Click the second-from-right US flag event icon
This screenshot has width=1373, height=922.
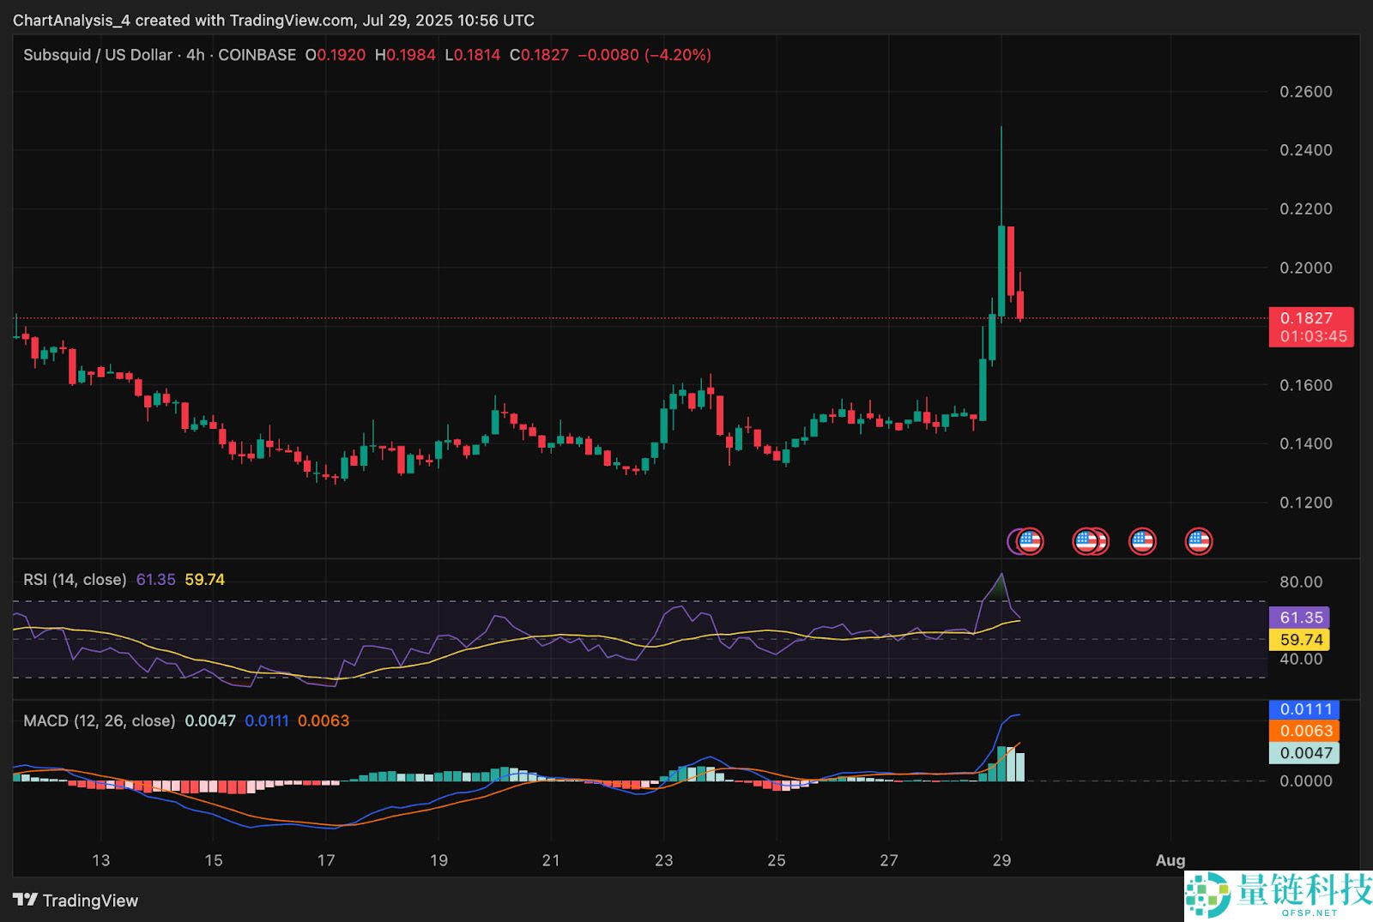(x=1142, y=541)
